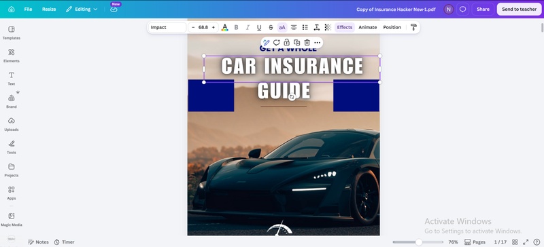Open the N profile avatar
The image size is (544, 247).
click(449, 9)
